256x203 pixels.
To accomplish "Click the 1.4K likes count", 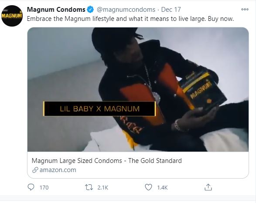I will point(162,187).
